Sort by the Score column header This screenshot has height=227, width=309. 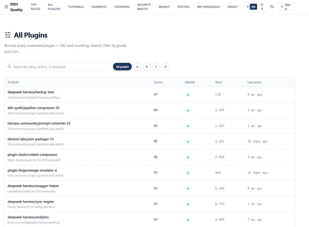pos(159,82)
